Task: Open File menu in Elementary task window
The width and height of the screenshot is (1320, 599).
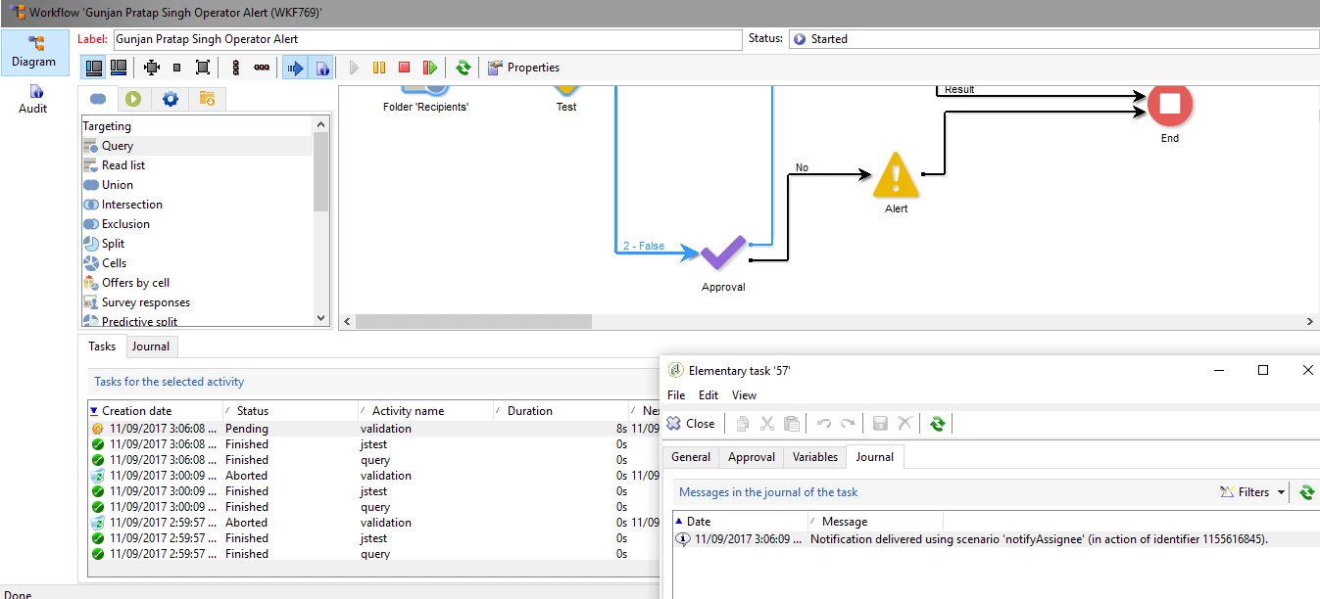Action: point(676,395)
